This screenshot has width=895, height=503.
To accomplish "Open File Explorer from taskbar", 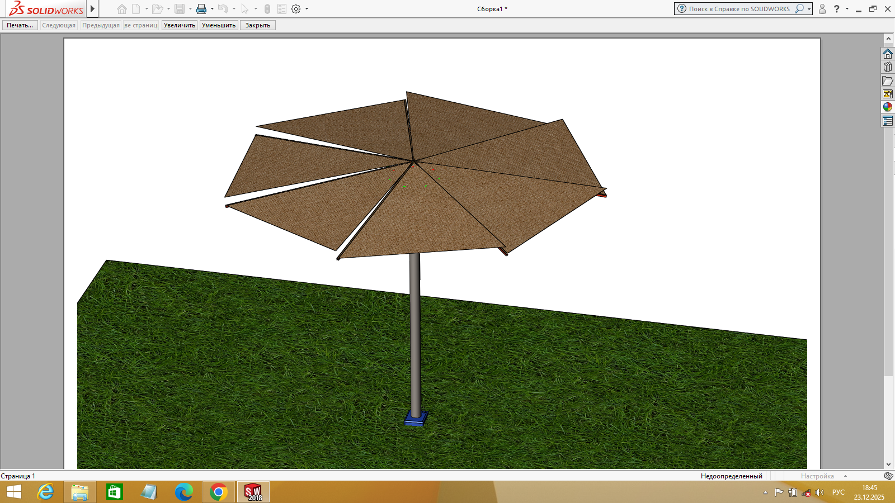I will click(x=80, y=492).
